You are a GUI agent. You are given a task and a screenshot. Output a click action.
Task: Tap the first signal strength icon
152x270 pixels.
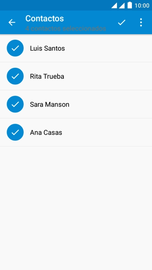[x=114, y=5]
